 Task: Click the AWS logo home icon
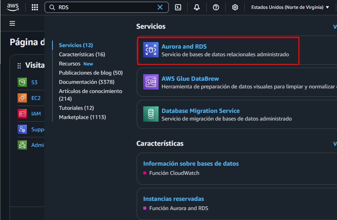click(13, 7)
